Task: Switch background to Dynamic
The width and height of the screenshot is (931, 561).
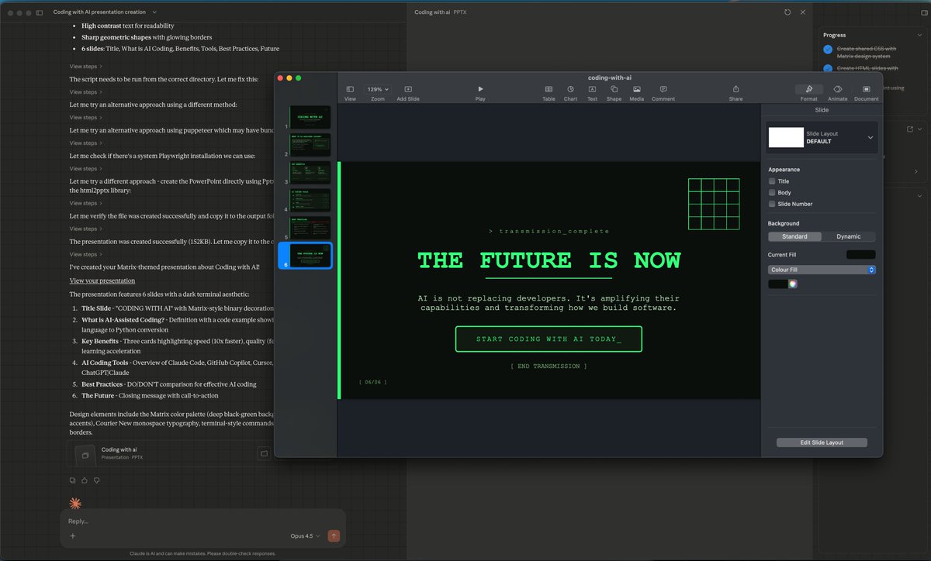Action: tap(850, 236)
